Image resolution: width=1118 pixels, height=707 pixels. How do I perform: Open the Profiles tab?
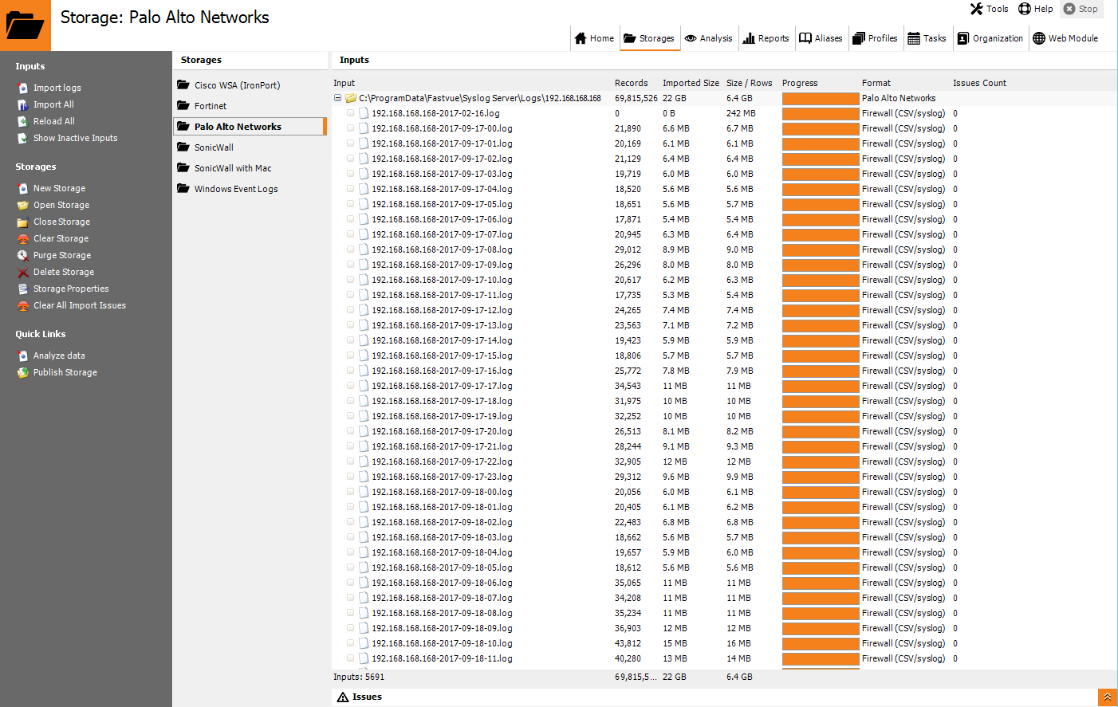point(875,38)
